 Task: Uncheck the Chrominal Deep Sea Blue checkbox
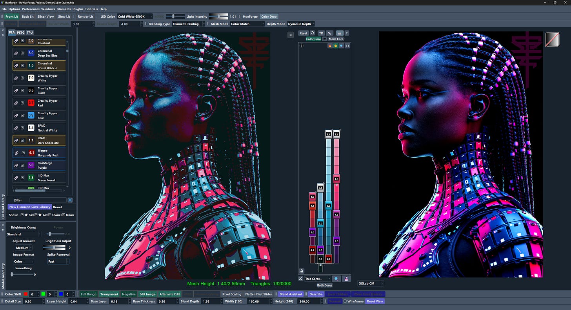[x=22, y=53]
